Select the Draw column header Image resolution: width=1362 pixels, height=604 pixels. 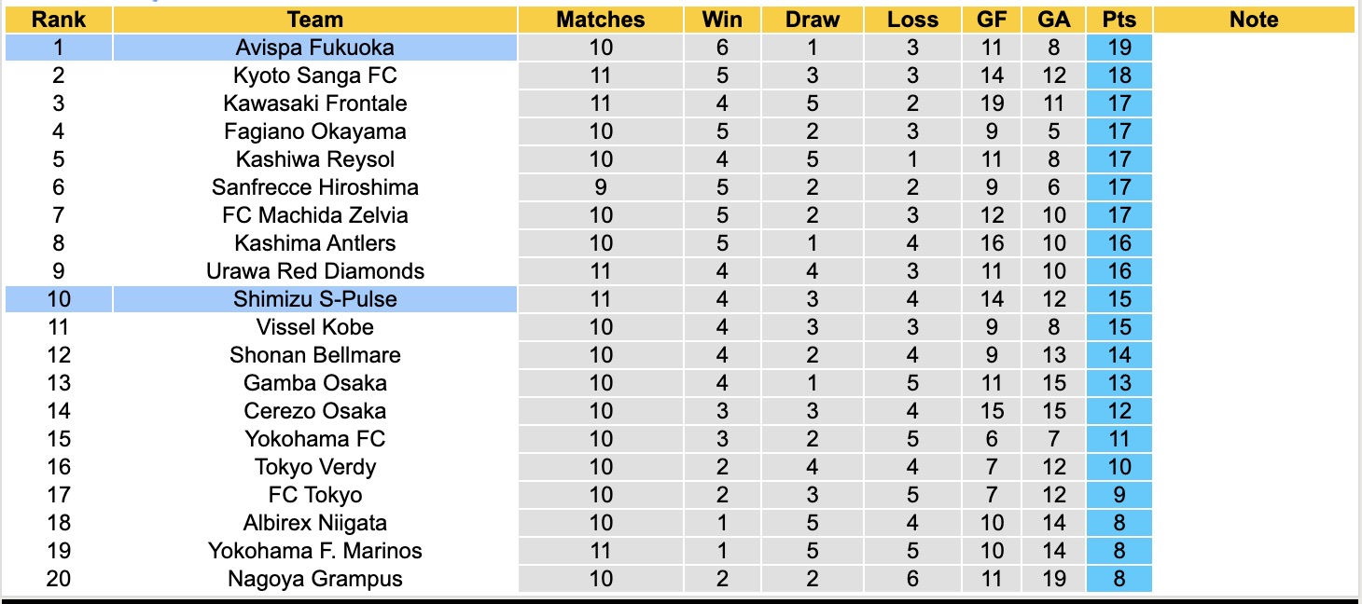tap(812, 20)
